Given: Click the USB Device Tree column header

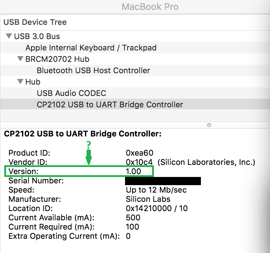Looking at the screenshot, I should coord(35,22).
